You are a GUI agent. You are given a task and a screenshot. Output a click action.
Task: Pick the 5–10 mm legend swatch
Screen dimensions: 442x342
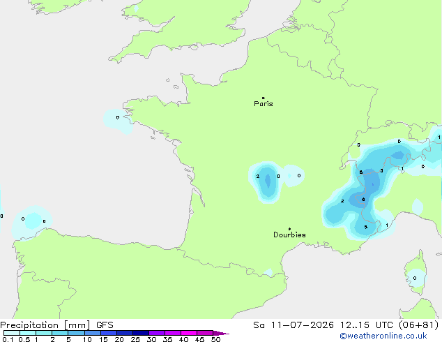point(76,333)
